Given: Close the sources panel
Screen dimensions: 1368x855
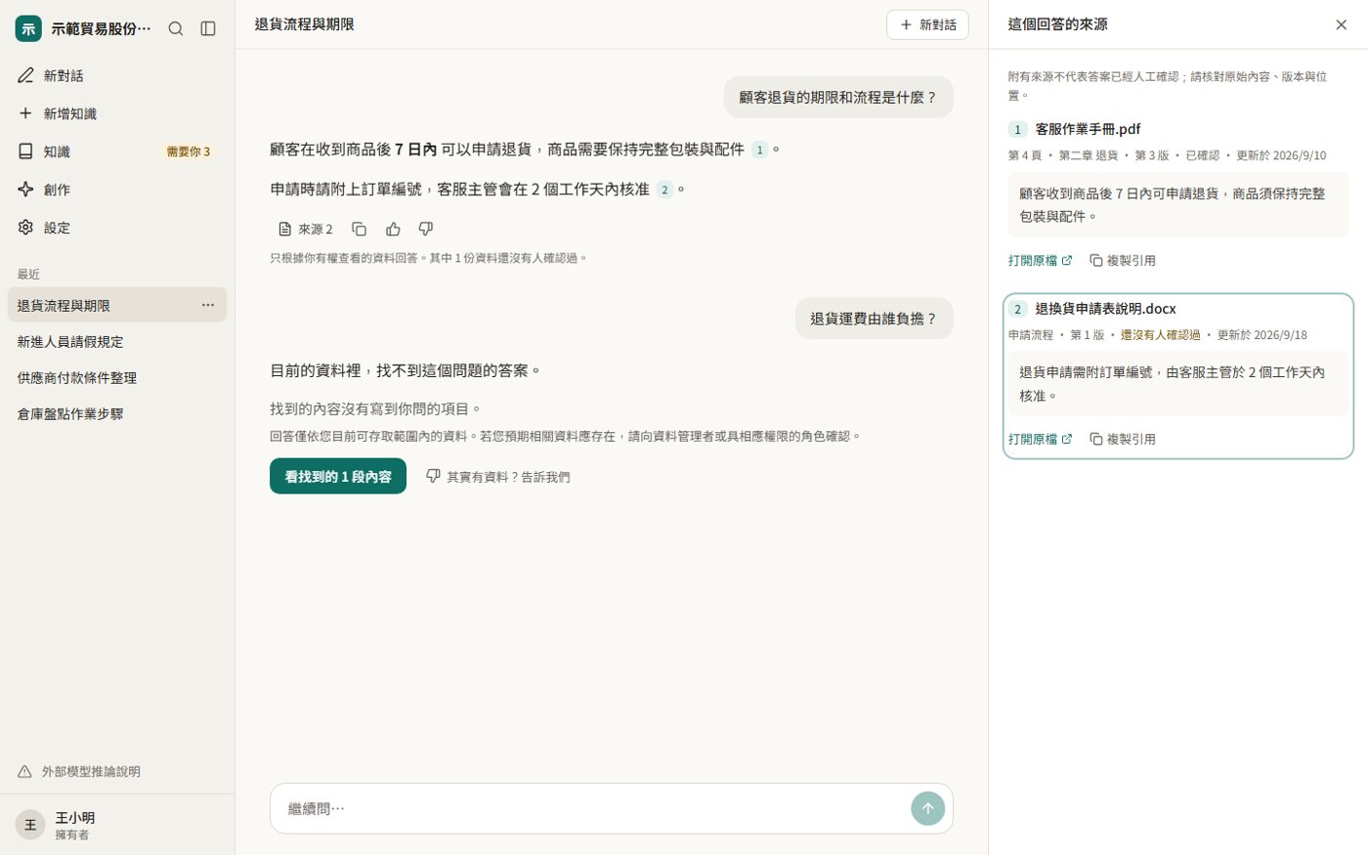Looking at the screenshot, I should point(1342,24).
